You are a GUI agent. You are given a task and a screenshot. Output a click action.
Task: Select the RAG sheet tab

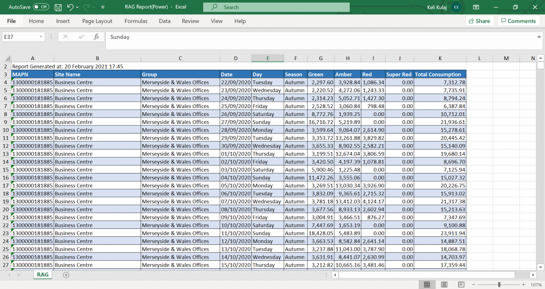pos(43,275)
